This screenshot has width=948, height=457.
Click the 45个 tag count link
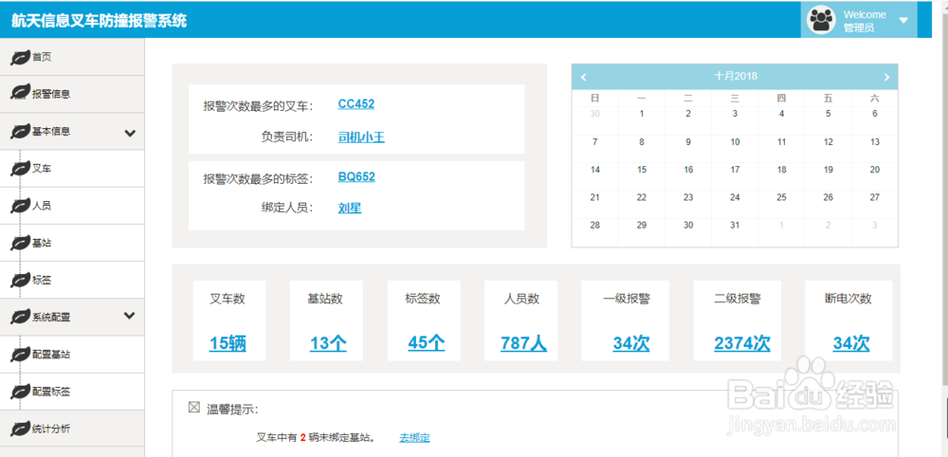pos(427,343)
